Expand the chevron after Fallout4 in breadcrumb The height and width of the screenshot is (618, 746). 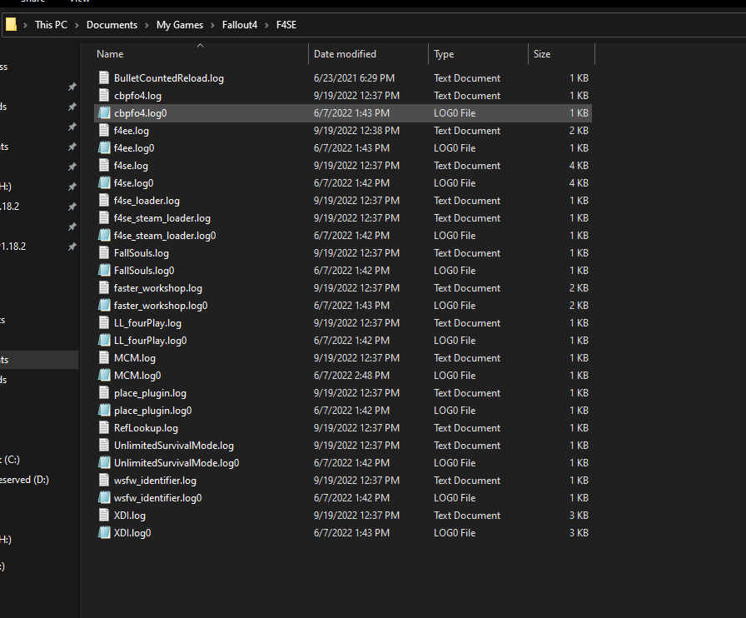[267, 25]
